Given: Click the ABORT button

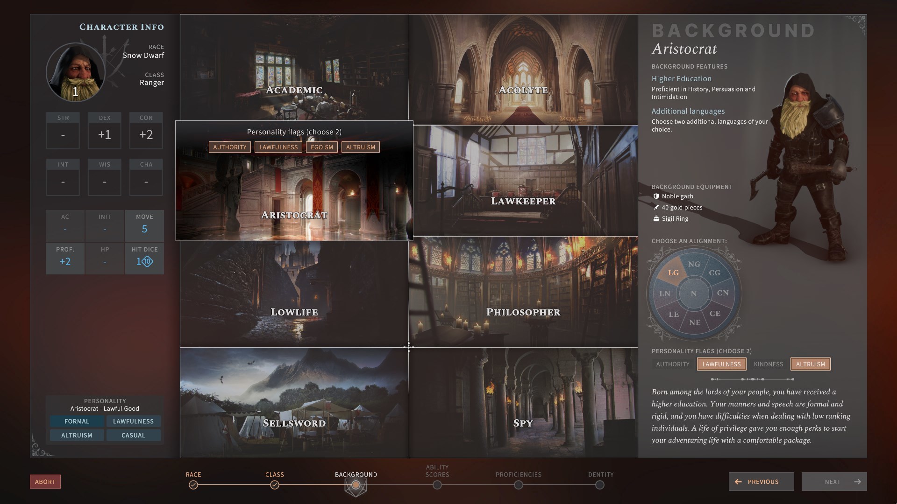Looking at the screenshot, I should click(45, 482).
